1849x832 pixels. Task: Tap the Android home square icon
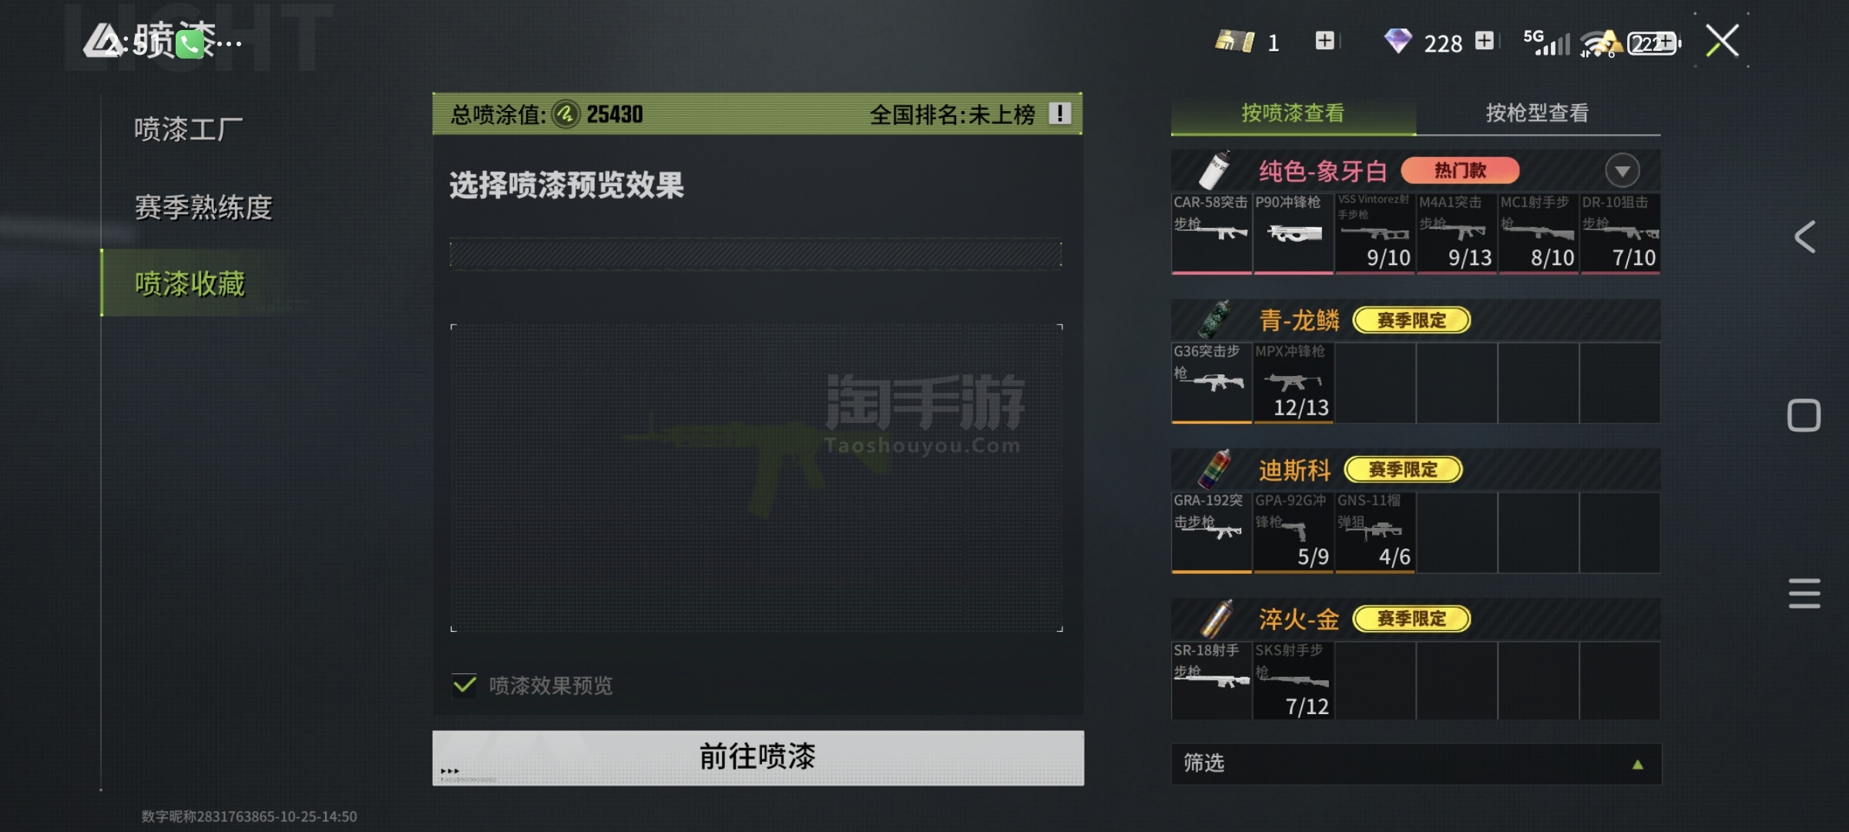tap(1804, 416)
